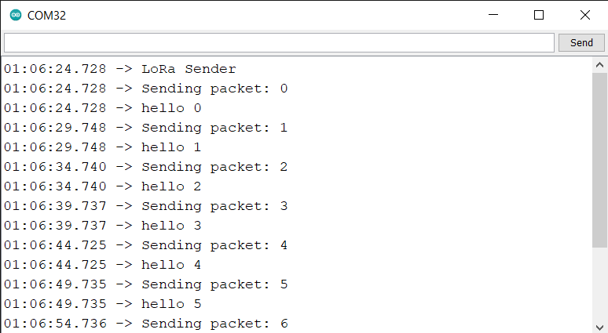Click the "LoRa Sender" output line
The width and height of the screenshot is (608, 333).
pyautogui.click(x=189, y=69)
